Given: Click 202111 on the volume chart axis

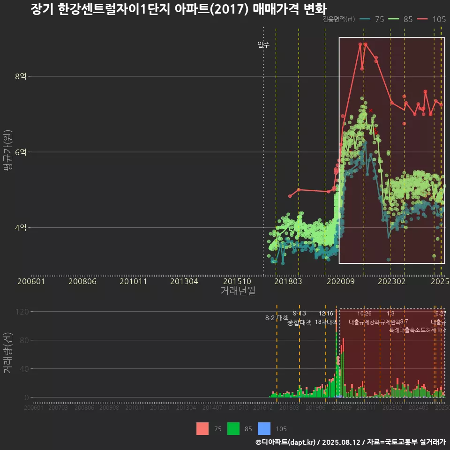Looking at the screenshot, I should (366, 407).
